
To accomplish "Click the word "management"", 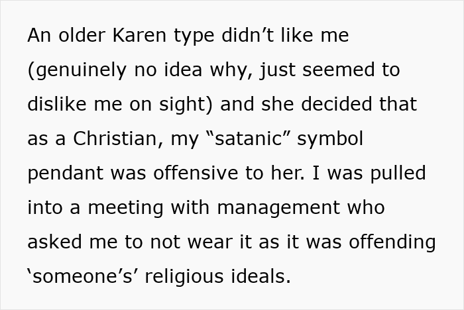I will point(278,209).
